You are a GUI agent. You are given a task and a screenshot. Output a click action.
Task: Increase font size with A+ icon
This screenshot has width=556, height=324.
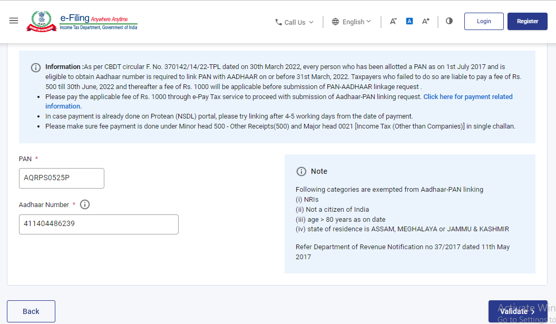click(426, 22)
